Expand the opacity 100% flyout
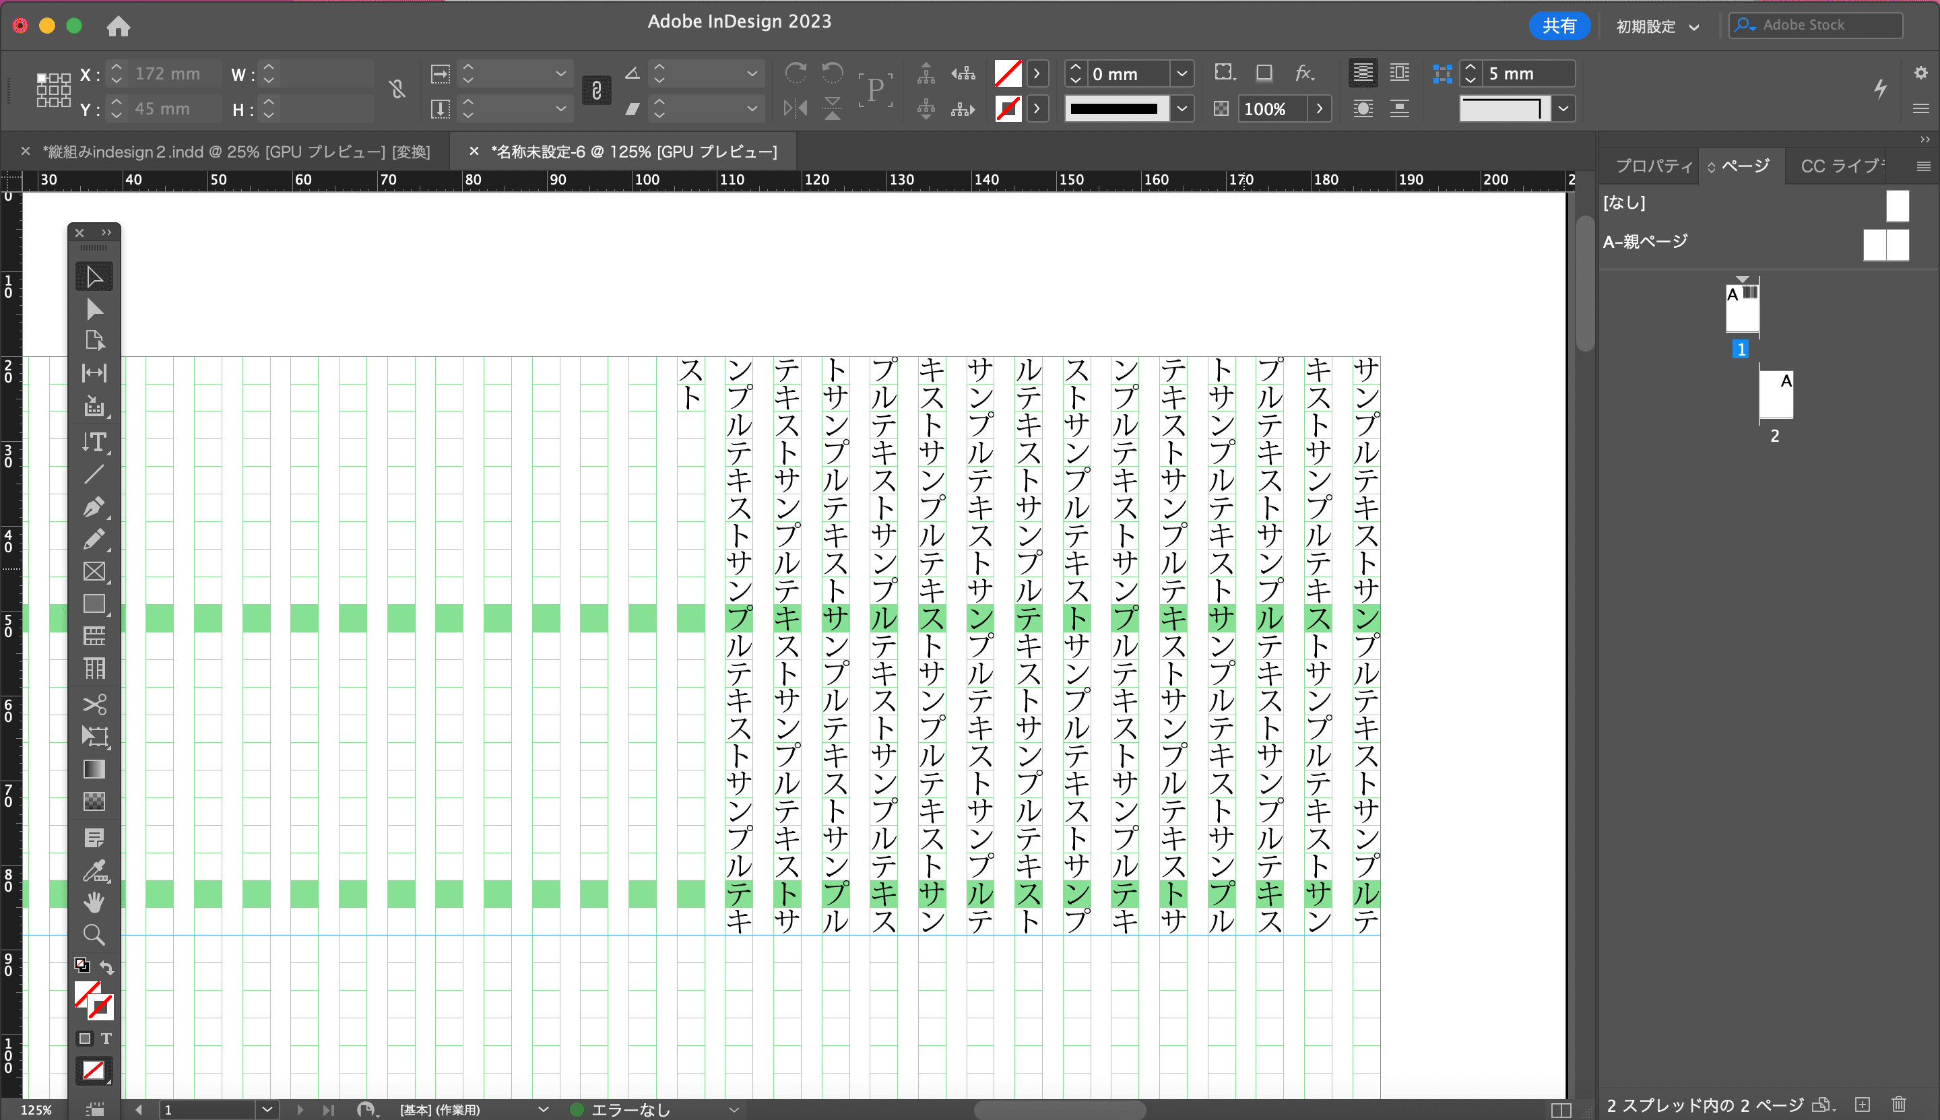1940x1120 pixels. click(x=1319, y=108)
